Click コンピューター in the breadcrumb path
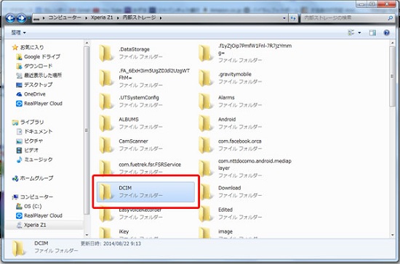Screen dimensions: 400x264 (65, 17)
